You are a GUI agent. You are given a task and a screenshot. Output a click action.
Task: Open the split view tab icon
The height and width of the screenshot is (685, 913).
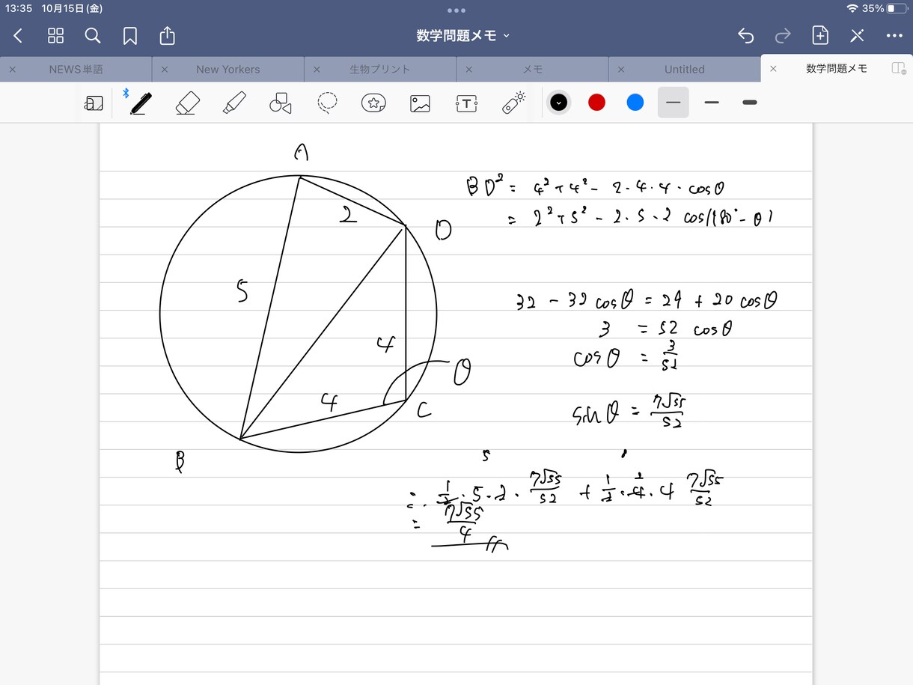pos(899,68)
